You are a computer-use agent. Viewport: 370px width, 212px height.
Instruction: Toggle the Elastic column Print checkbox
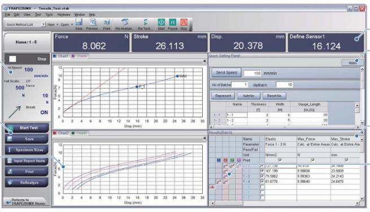[x=280, y=160]
